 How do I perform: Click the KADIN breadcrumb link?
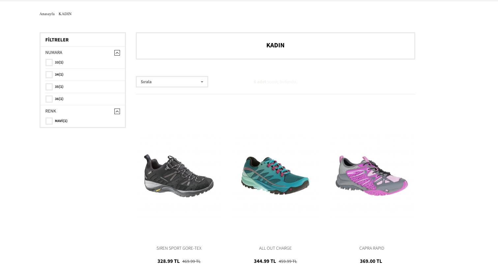pos(65,14)
